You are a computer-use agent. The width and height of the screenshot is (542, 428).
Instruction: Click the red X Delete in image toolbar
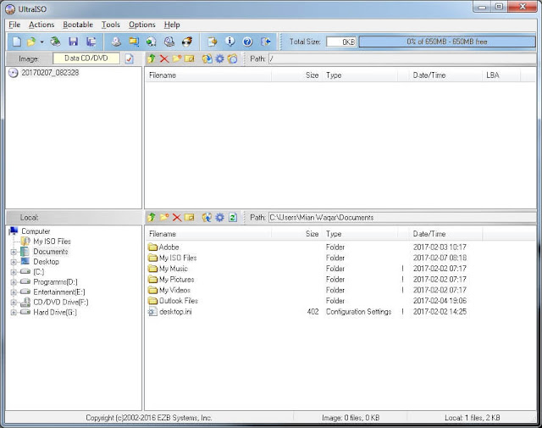pyautogui.click(x=164, y=58)
